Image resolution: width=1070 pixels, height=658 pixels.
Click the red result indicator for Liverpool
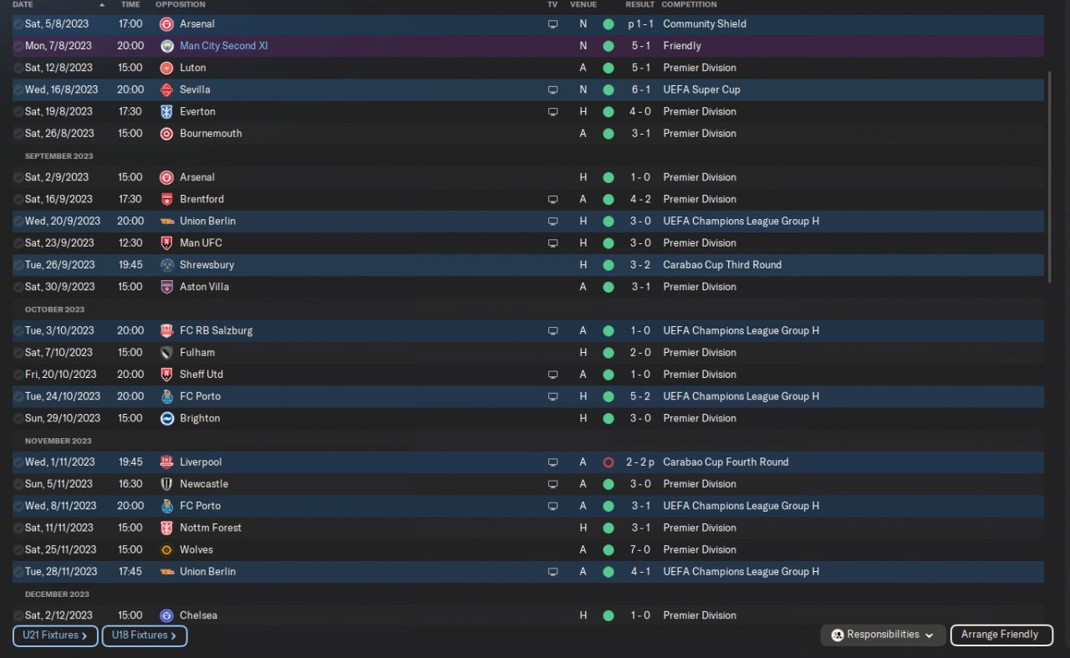pyautogui.click(x=608, y=462)
